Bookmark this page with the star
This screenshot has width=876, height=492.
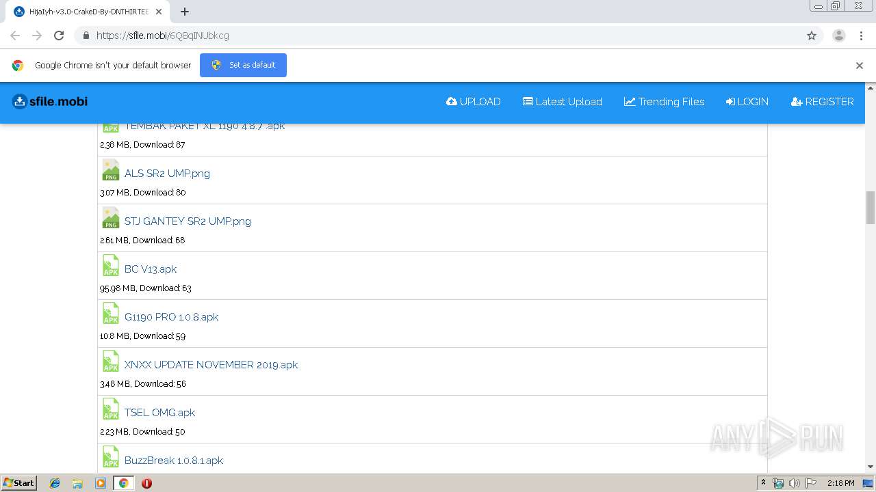point(812,36)
